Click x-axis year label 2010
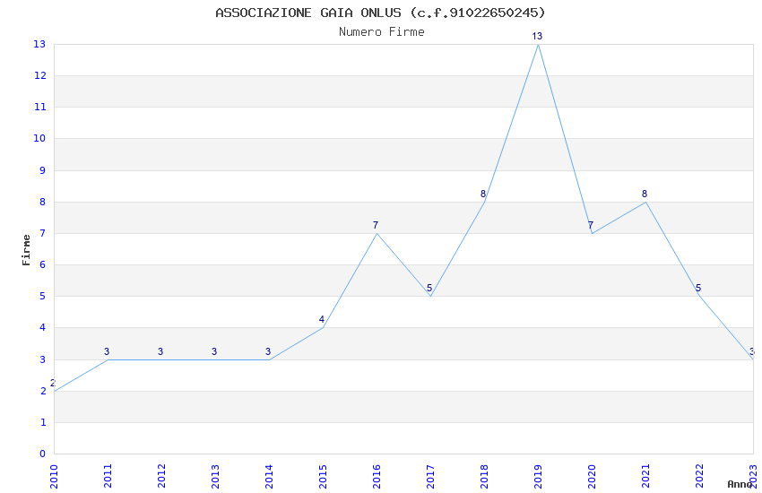Screen dimensions: 762x493 tap(54, 476)
